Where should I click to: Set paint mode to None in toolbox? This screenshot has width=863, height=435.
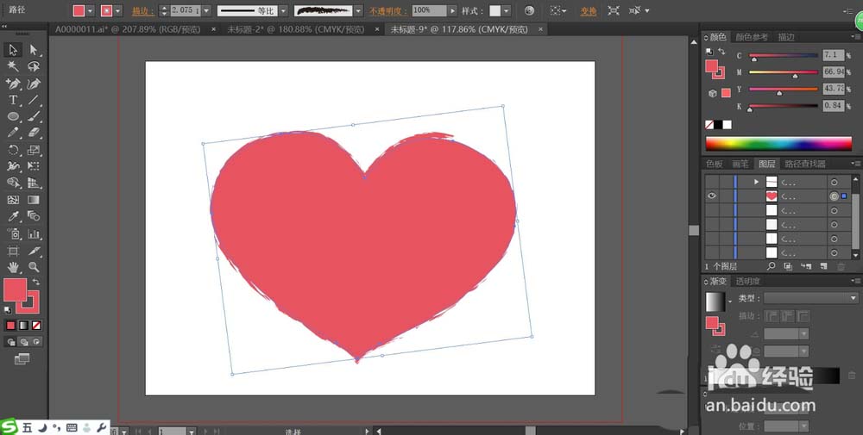point(36,325)
